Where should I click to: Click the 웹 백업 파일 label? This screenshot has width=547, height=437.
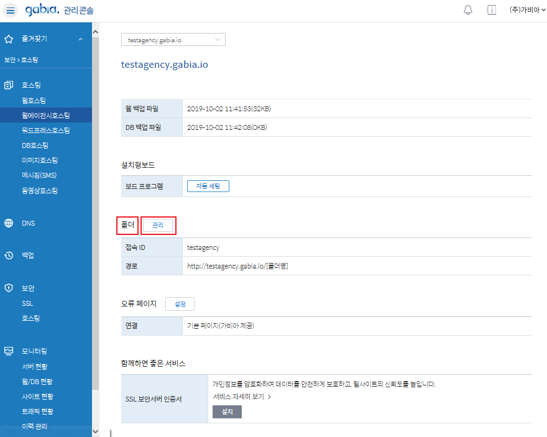click(142, 109)
